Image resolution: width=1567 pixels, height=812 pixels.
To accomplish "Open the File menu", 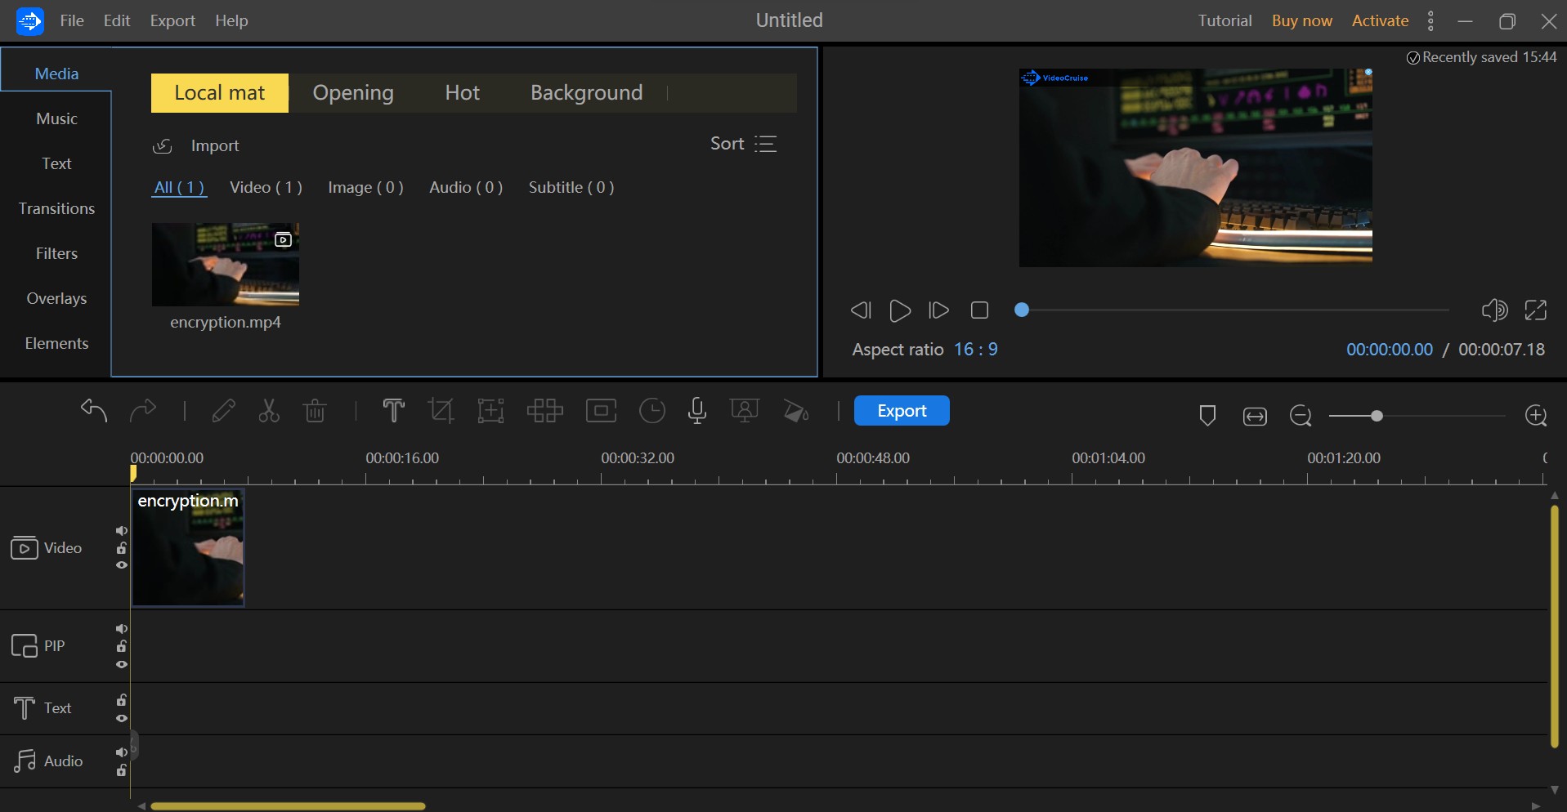I will [72, 20].
